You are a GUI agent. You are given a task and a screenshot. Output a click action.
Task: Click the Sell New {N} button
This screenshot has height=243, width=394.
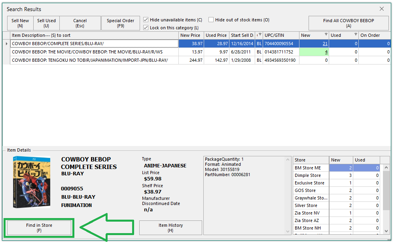click(20, 23)
